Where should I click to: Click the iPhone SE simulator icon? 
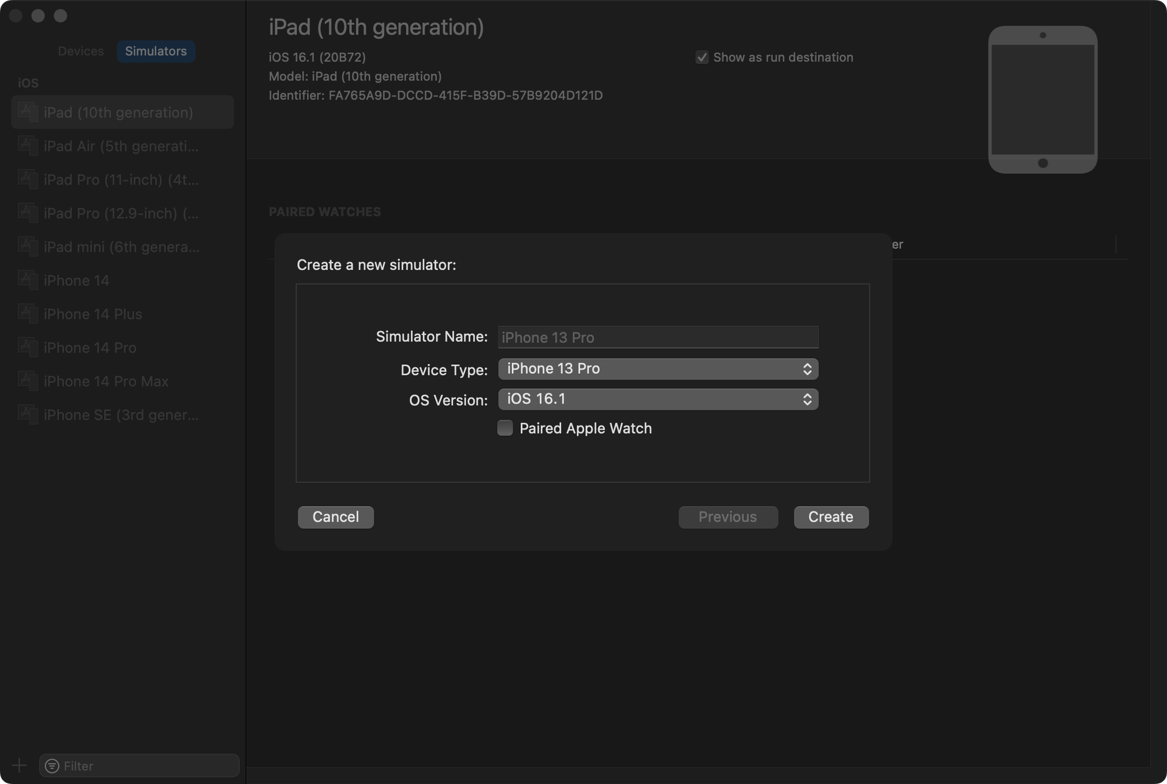tap(28, 414)
